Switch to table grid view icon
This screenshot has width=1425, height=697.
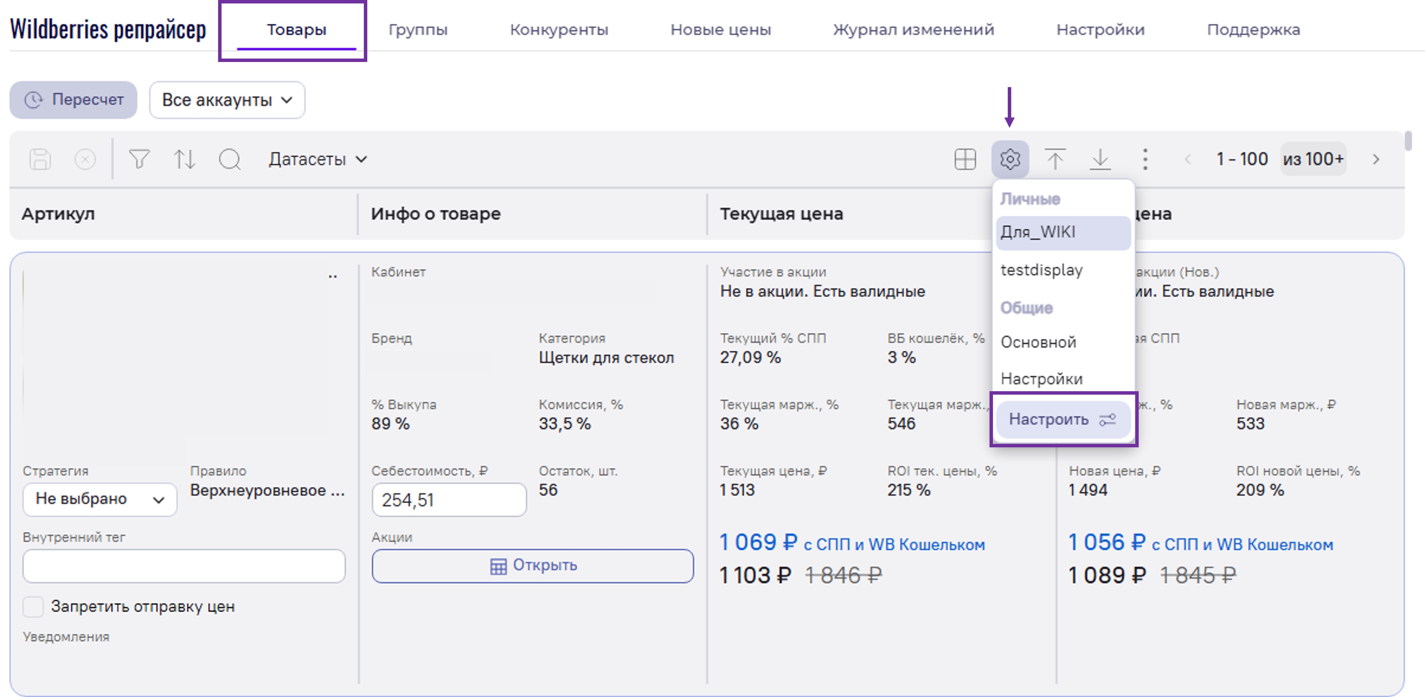tap(965, 159)
